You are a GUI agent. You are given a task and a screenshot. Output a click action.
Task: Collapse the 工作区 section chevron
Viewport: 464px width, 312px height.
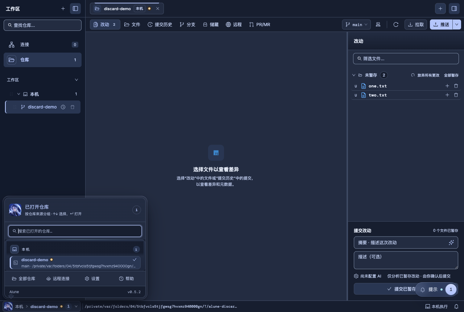coord(76,80)
